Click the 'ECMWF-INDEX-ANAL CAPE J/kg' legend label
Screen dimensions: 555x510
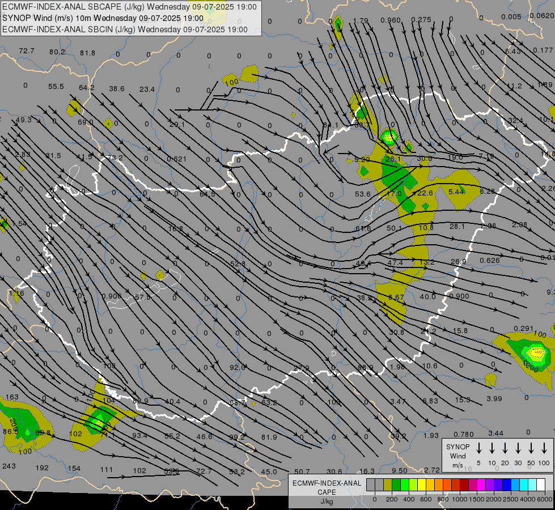point(327,492)
